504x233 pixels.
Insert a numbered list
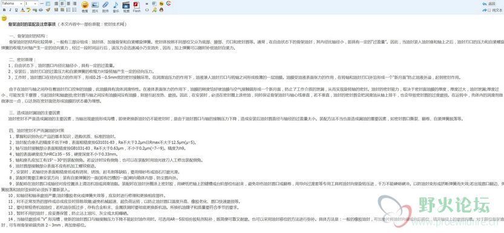(x=68, y=10)
